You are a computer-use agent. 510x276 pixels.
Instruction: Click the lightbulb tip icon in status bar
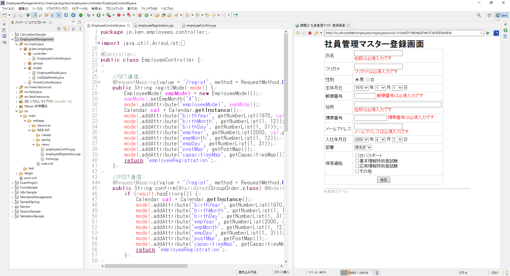(x=507, y=273)
